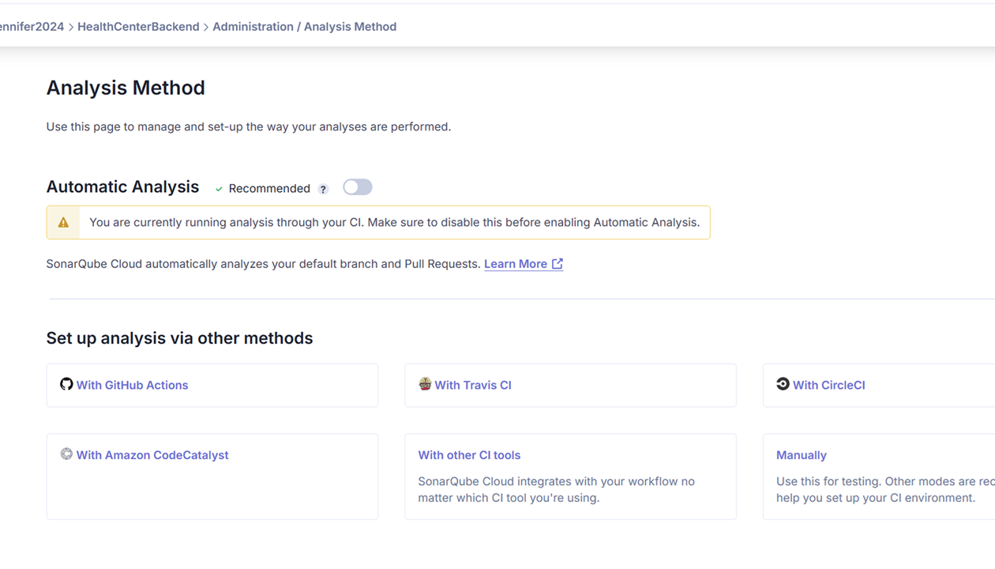
Task: Click the yellow warning triangle icon
Action: pos(63,223)
